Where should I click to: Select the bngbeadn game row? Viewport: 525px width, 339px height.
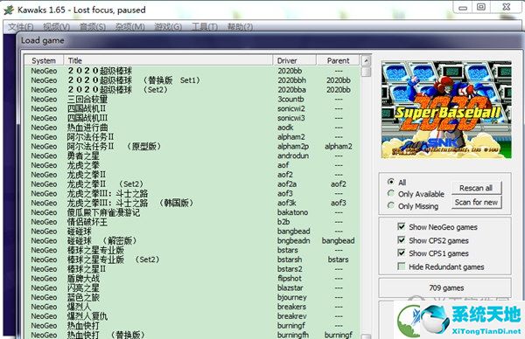pyautogui.click(x=192, y=240)
